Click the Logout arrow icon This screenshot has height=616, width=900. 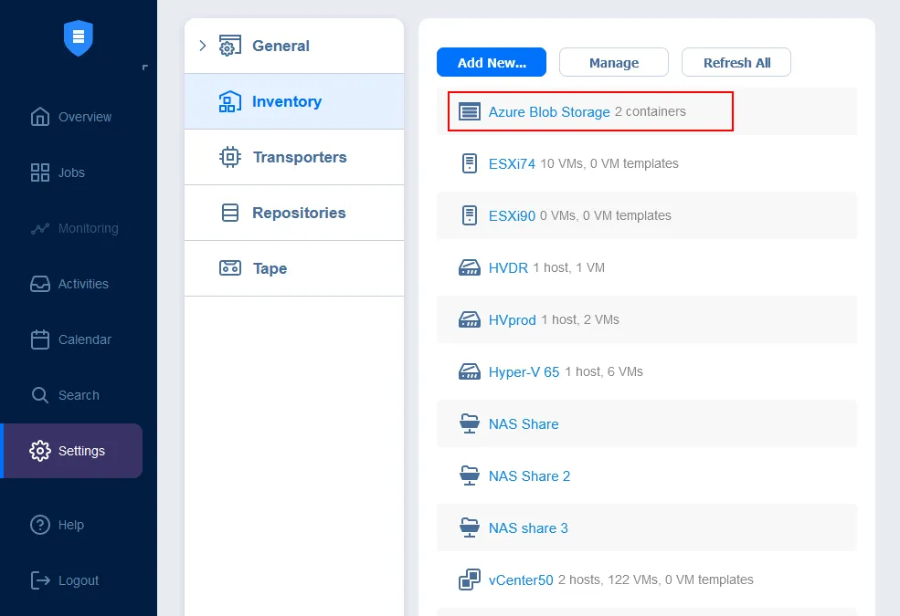point(40,580)
